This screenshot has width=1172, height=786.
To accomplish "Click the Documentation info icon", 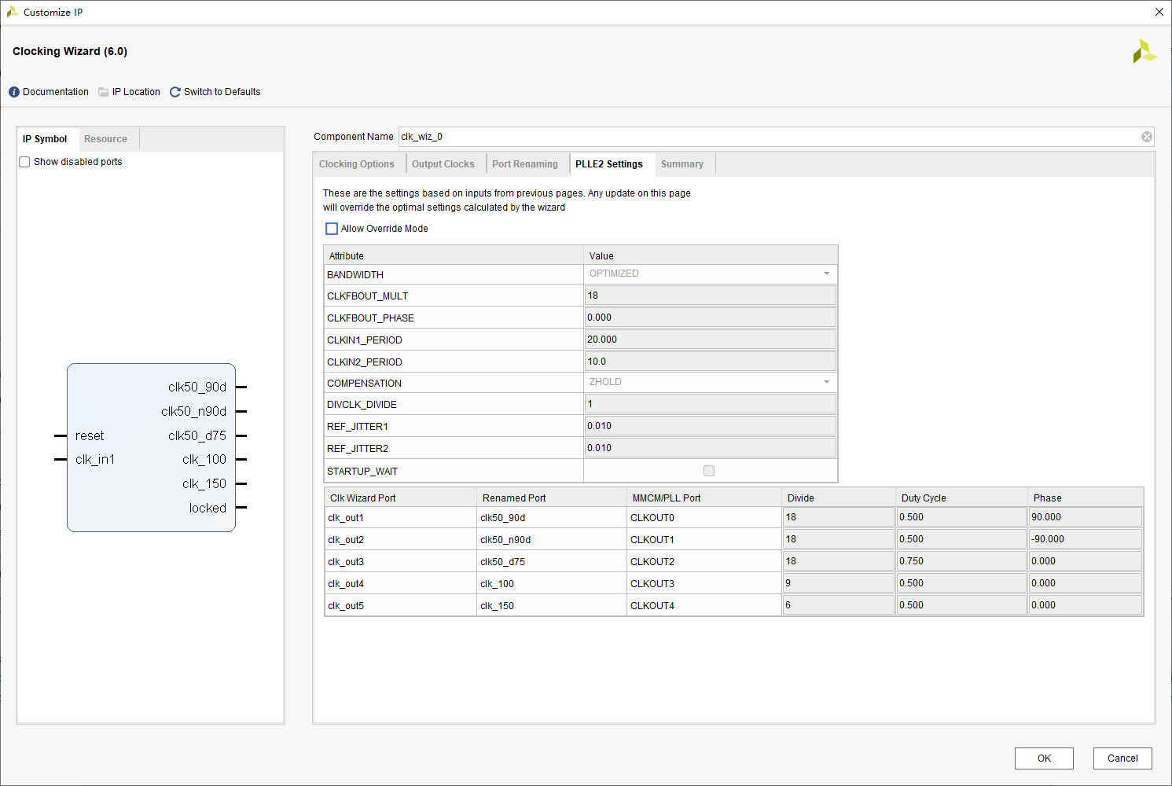I will pyautogui.click(x=14, y=92).
